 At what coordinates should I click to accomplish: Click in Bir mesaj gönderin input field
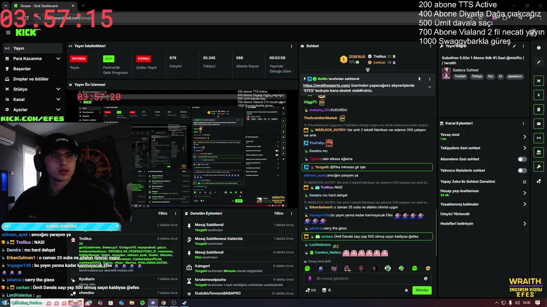[368, 278]
